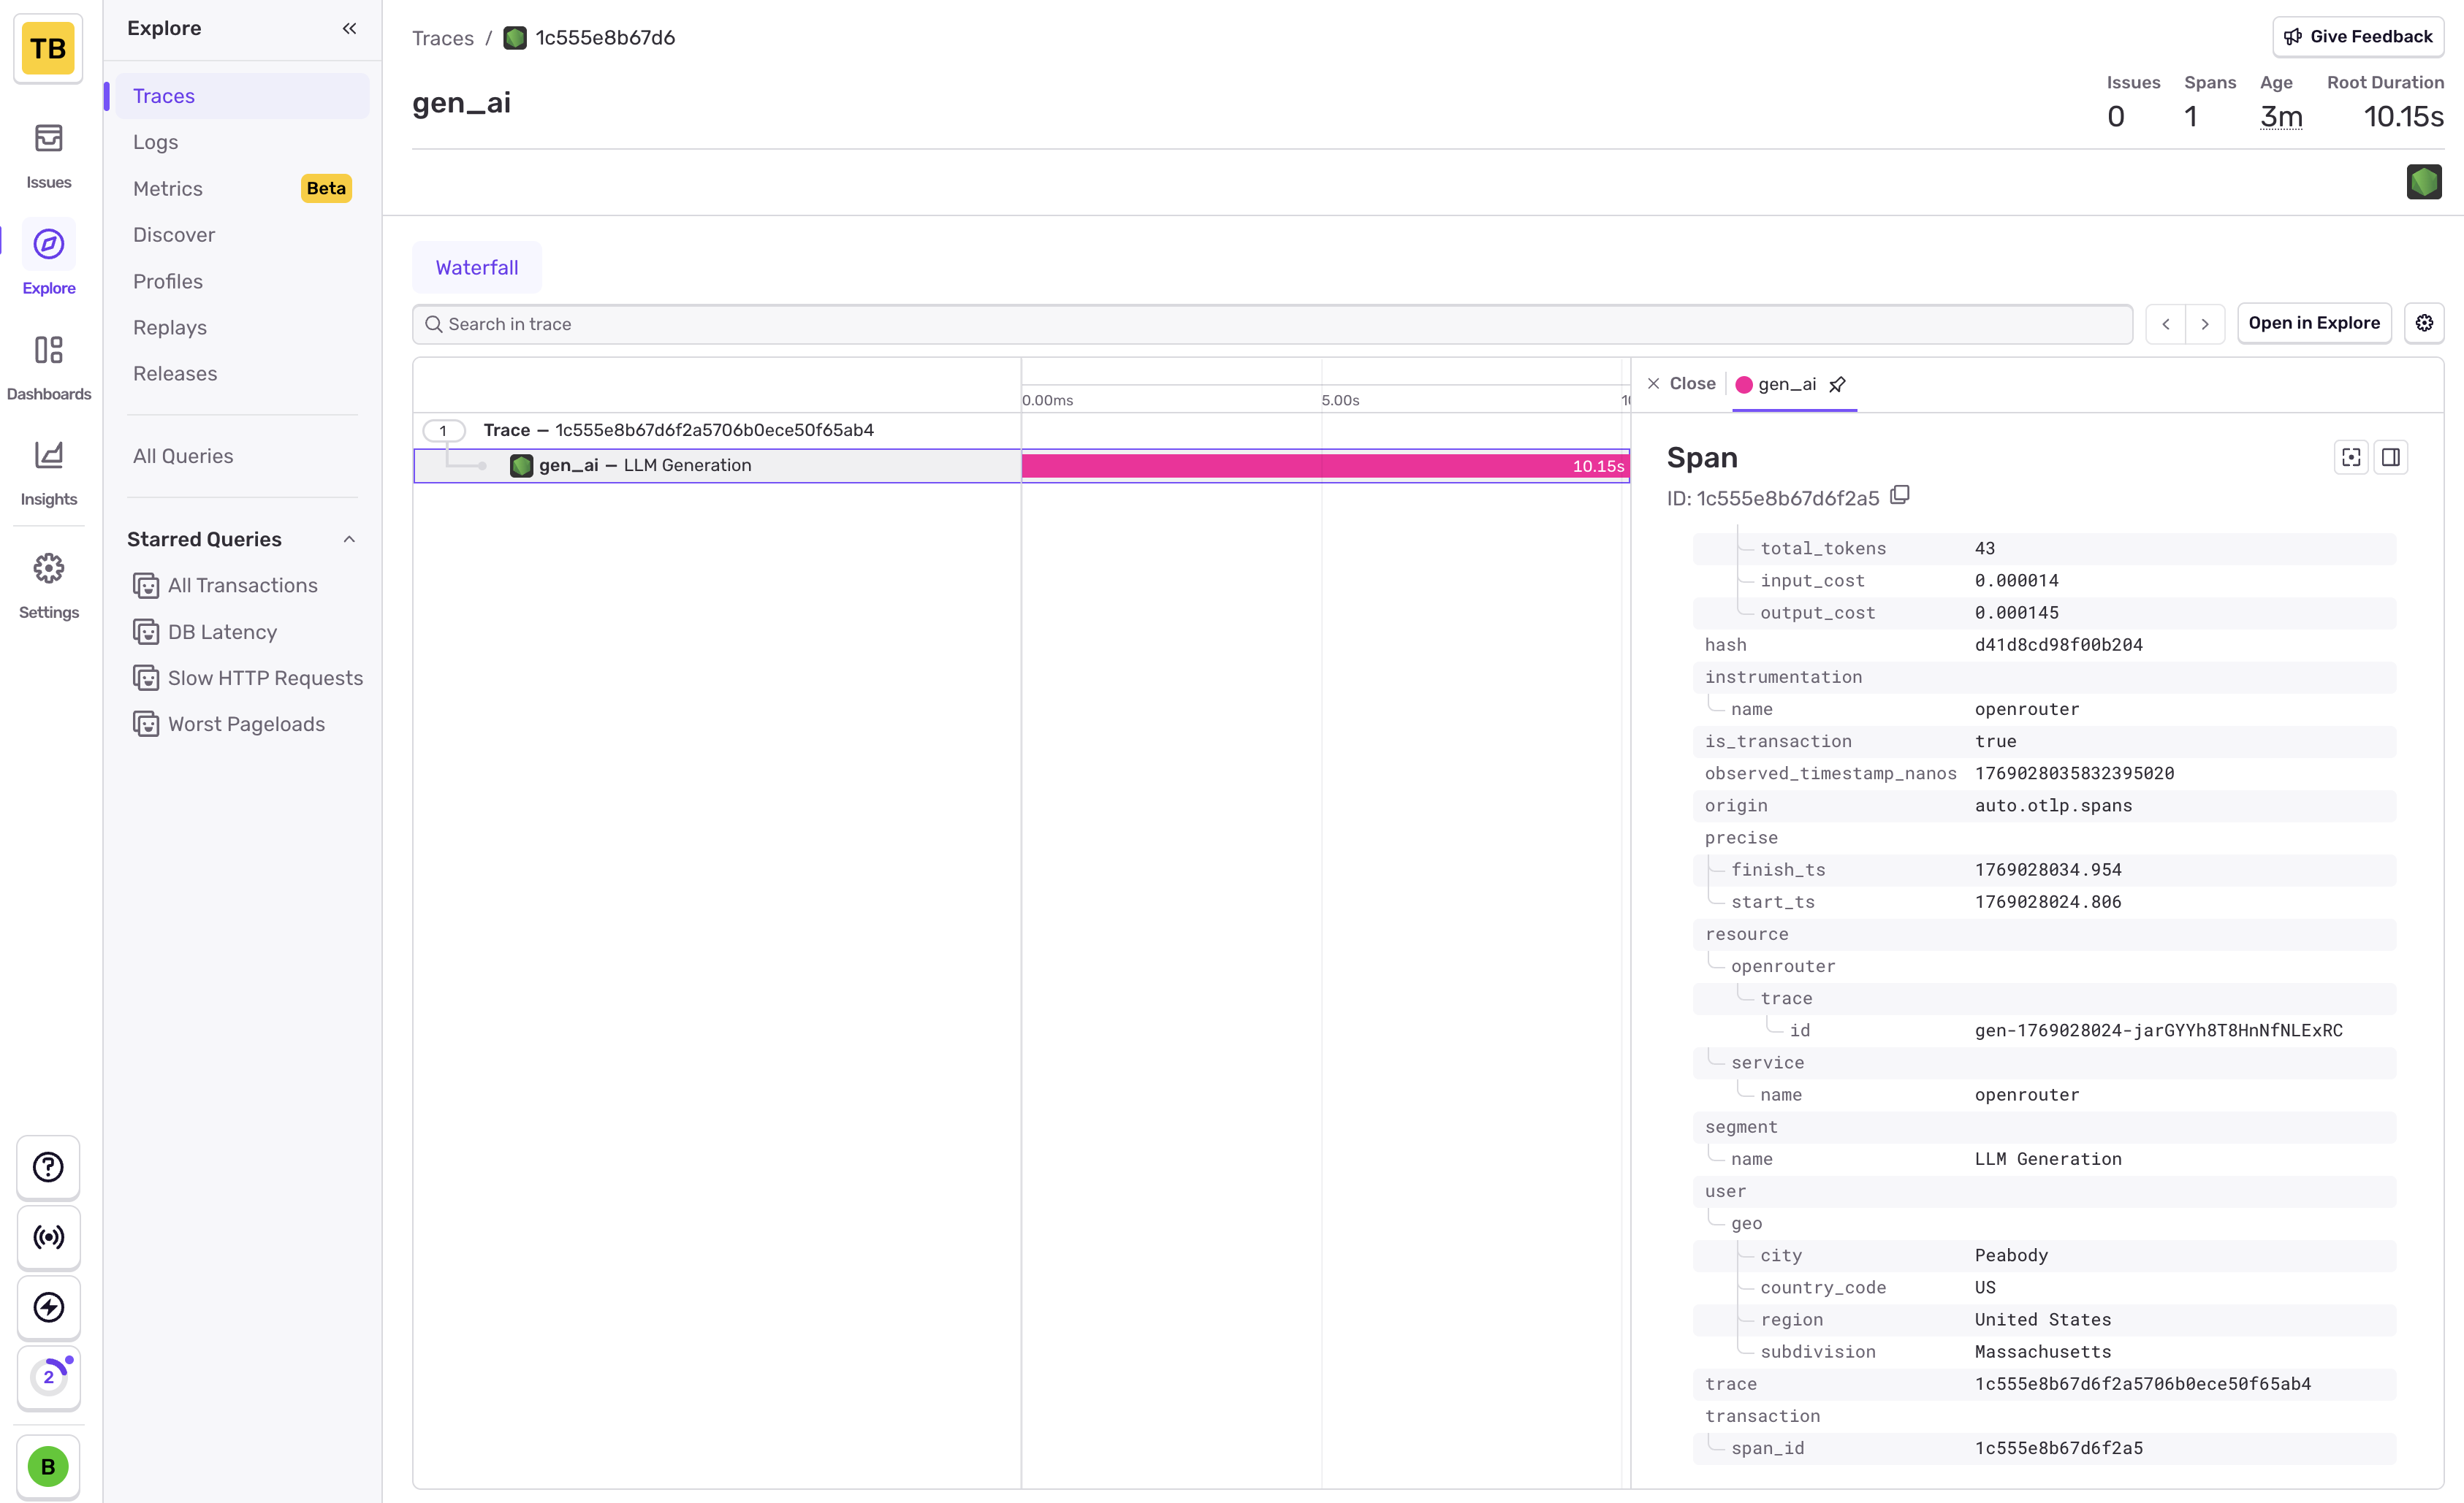Collapse the trace row children count
Image resolution: width=2464 pixels, height=1503 pixels.
click(443, 431)
